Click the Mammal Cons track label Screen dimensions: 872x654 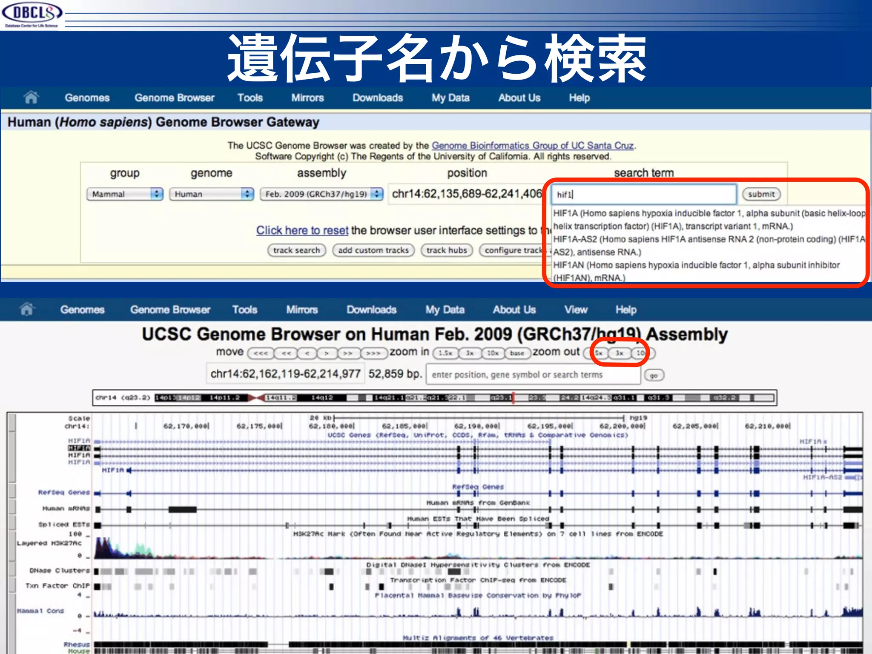40,611
